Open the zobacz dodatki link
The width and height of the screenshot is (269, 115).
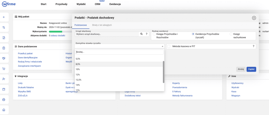tap(58, 36)
